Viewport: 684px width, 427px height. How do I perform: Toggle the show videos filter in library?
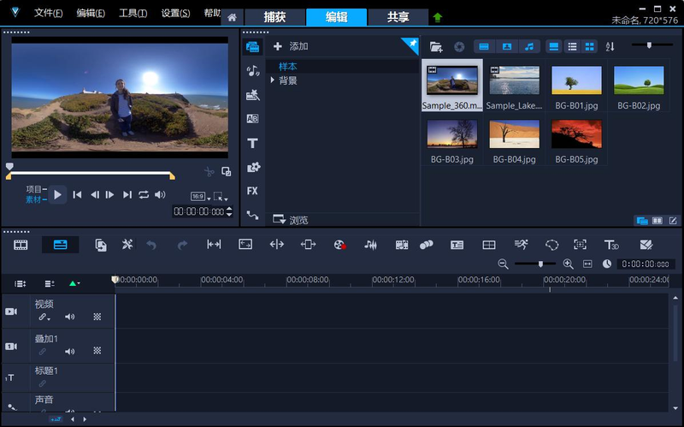pos(483,46)
